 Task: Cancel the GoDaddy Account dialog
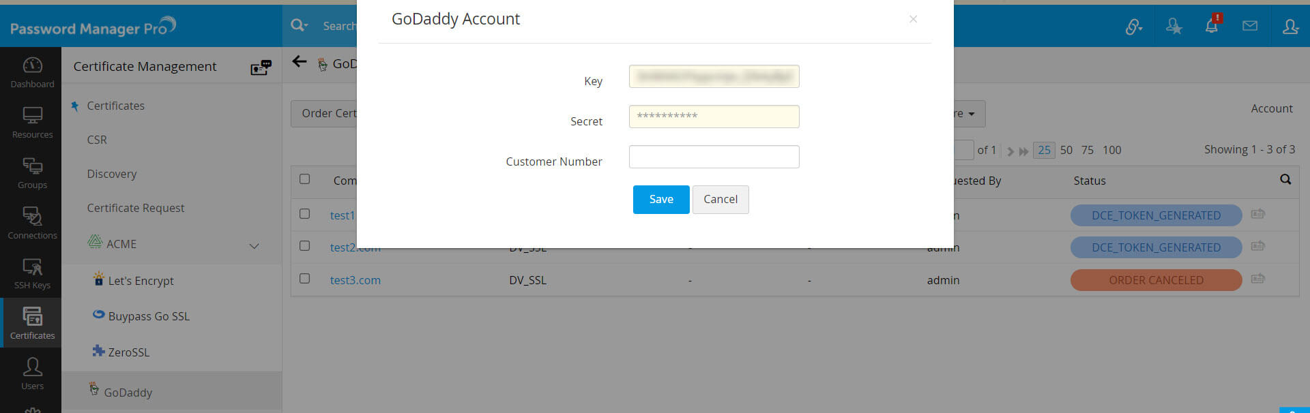(720, 199)
